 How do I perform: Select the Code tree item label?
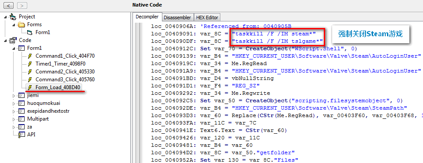point(25,40)
